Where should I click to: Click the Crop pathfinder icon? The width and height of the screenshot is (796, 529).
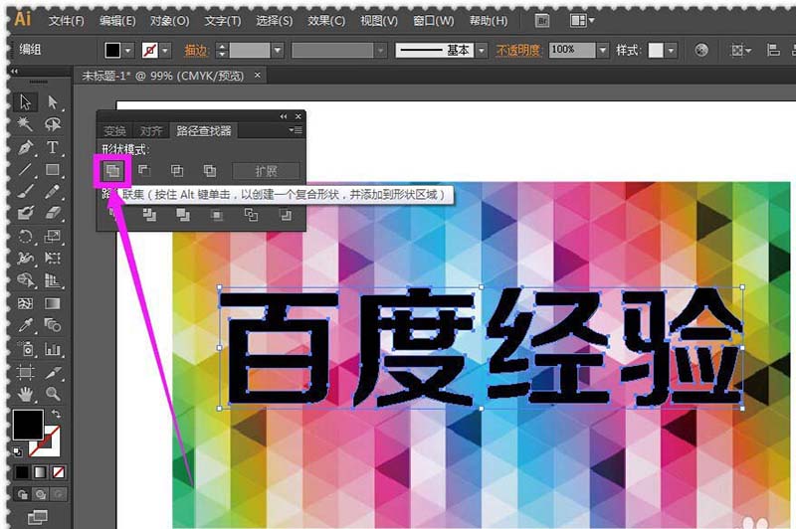217,215
